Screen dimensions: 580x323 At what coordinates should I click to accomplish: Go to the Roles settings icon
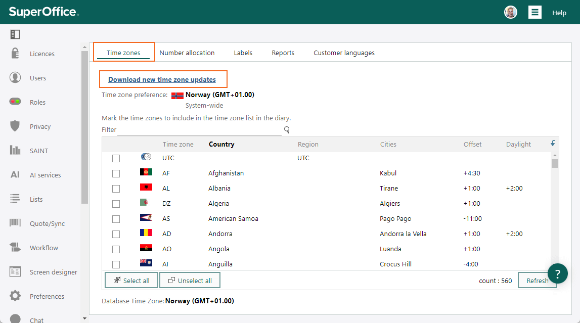coord(15,102)
